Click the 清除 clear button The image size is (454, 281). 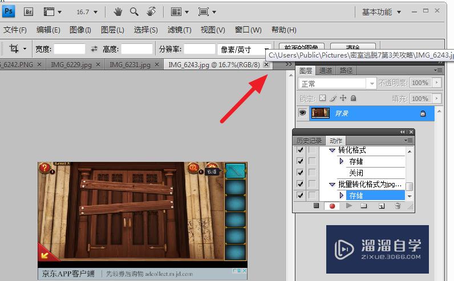pos(353,47)
